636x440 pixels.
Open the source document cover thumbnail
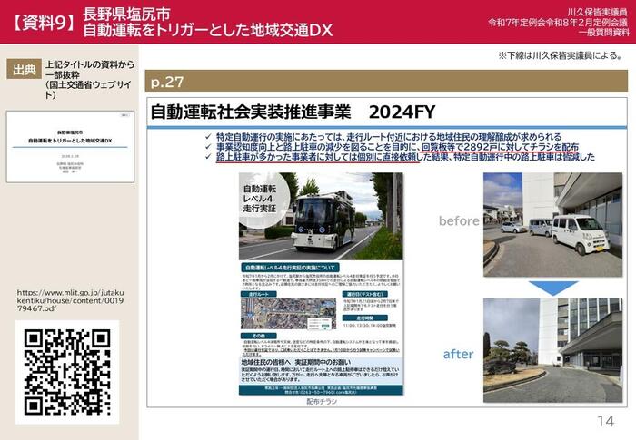(x=70, y=148)
